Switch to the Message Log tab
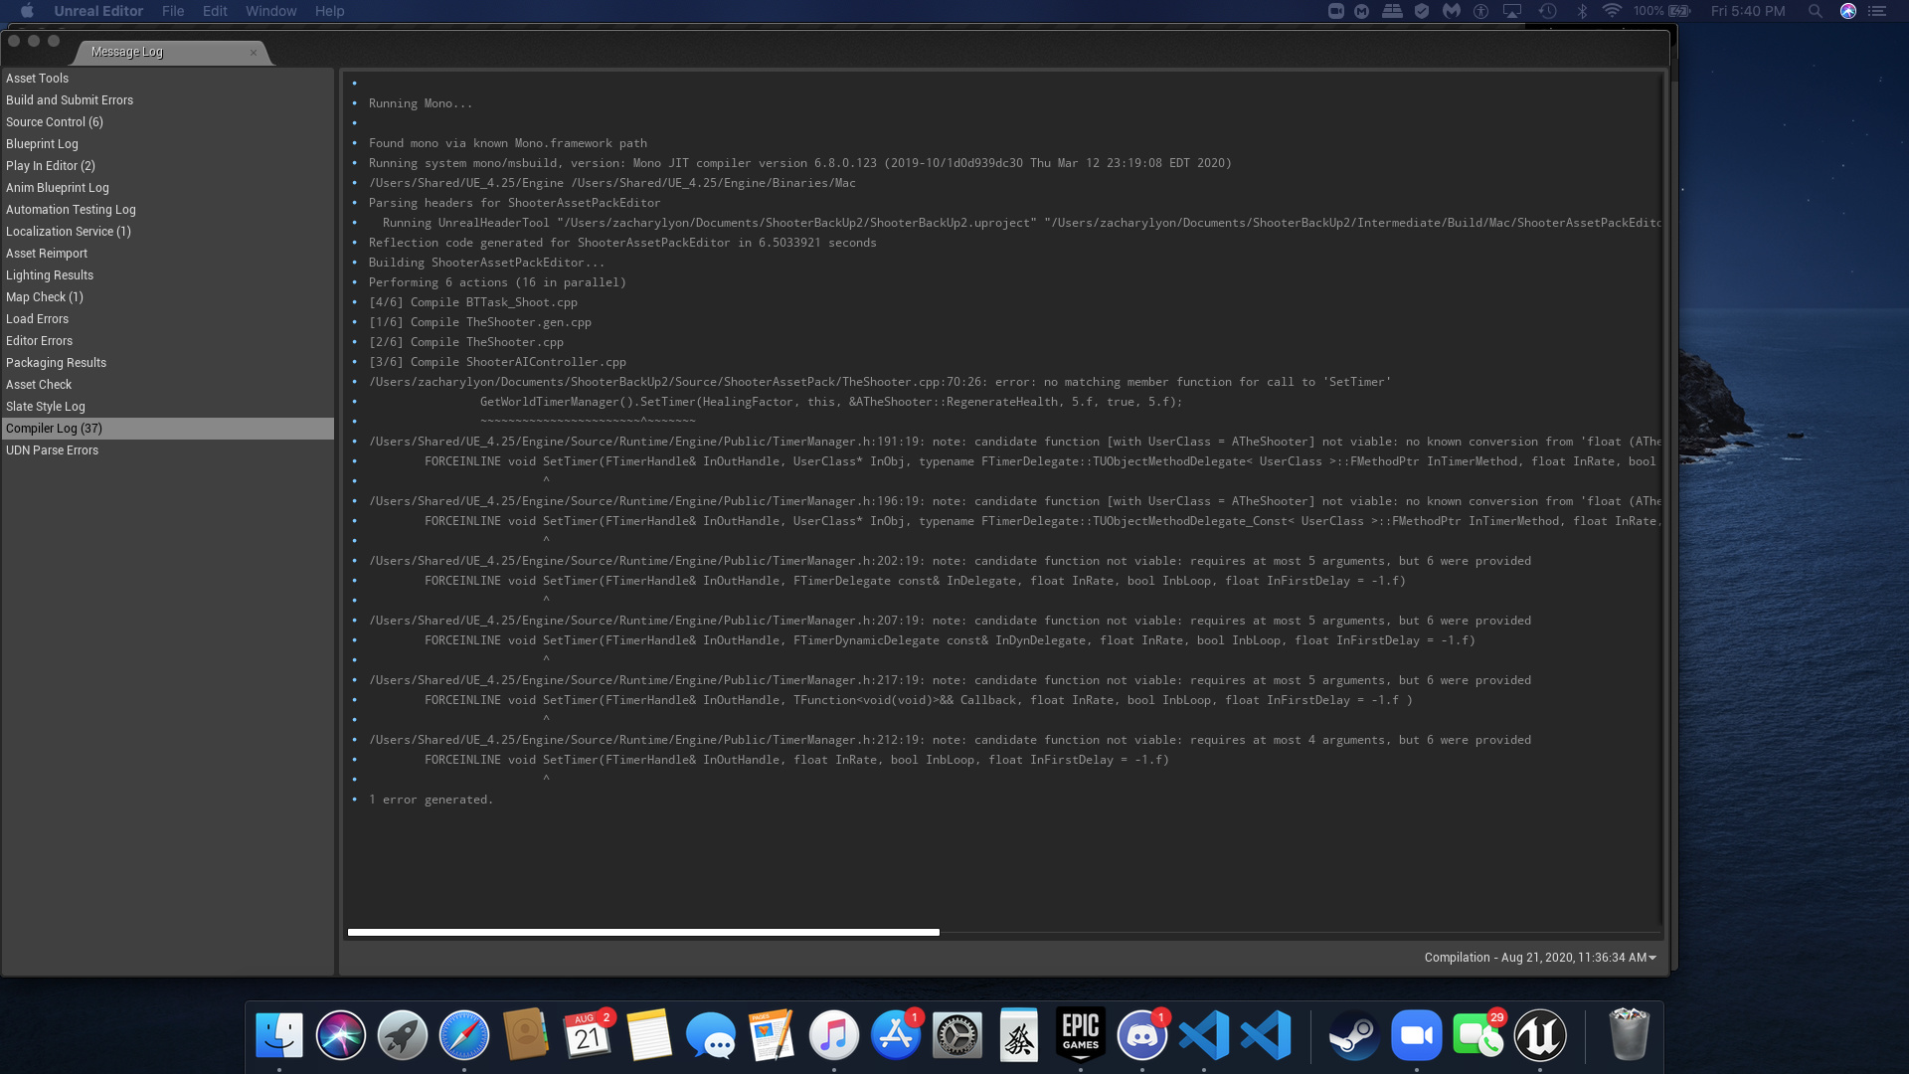Viewport: 1909px width, 1074px height. [x=126, y=52]
